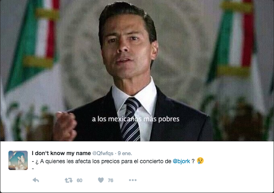
Task: Click the striped necktie in the photo
Action: coord(131,119)
